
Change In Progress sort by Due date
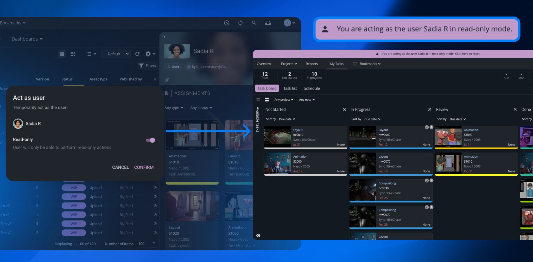[x=372, y=119]
